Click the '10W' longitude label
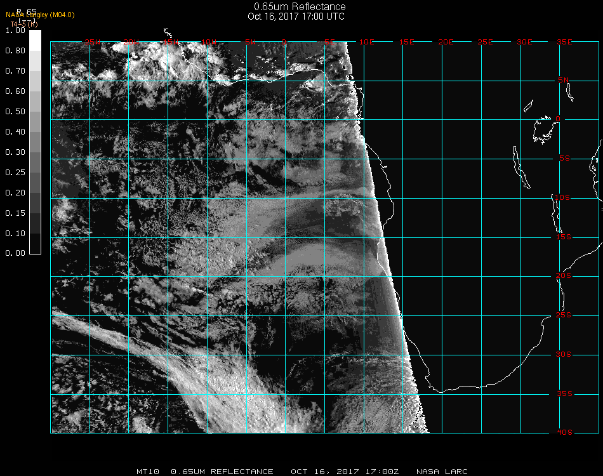The height and width of the screenshot is (476, 603). coord(209,42)
